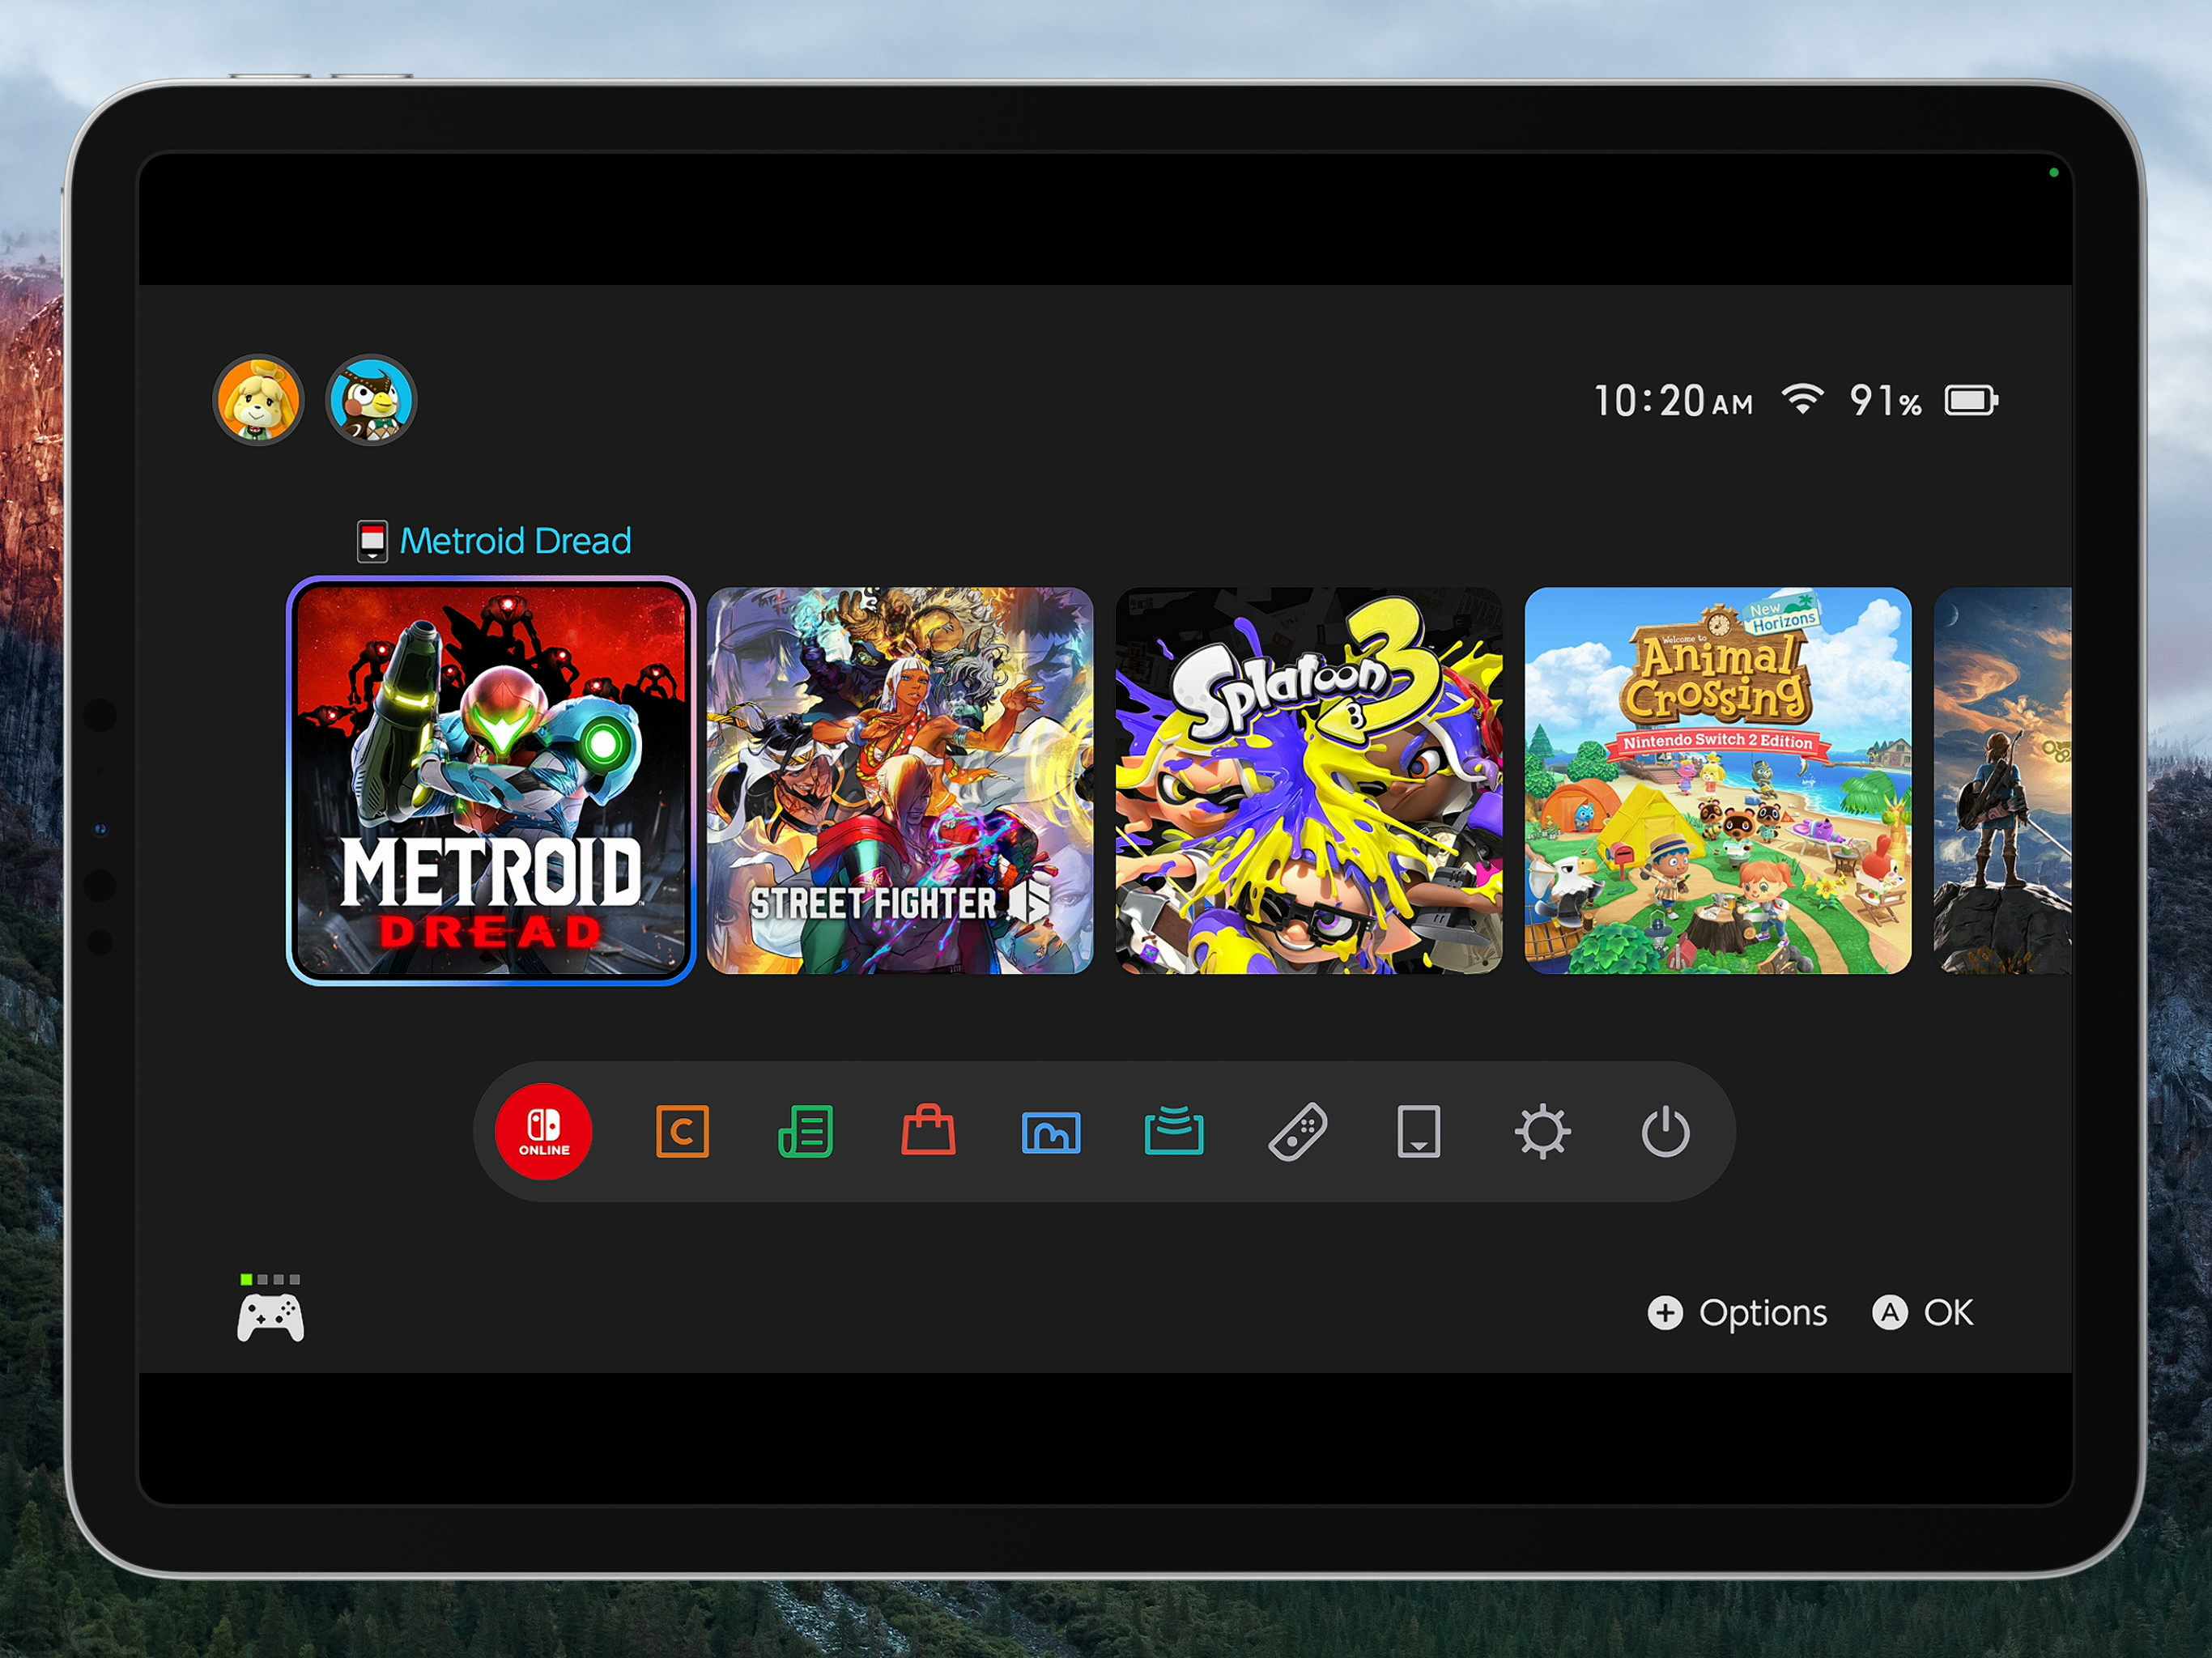The height and width of the screenshot is (1658, 2212).
Task: Open GameChat icon in dock
Action: 682,1131
